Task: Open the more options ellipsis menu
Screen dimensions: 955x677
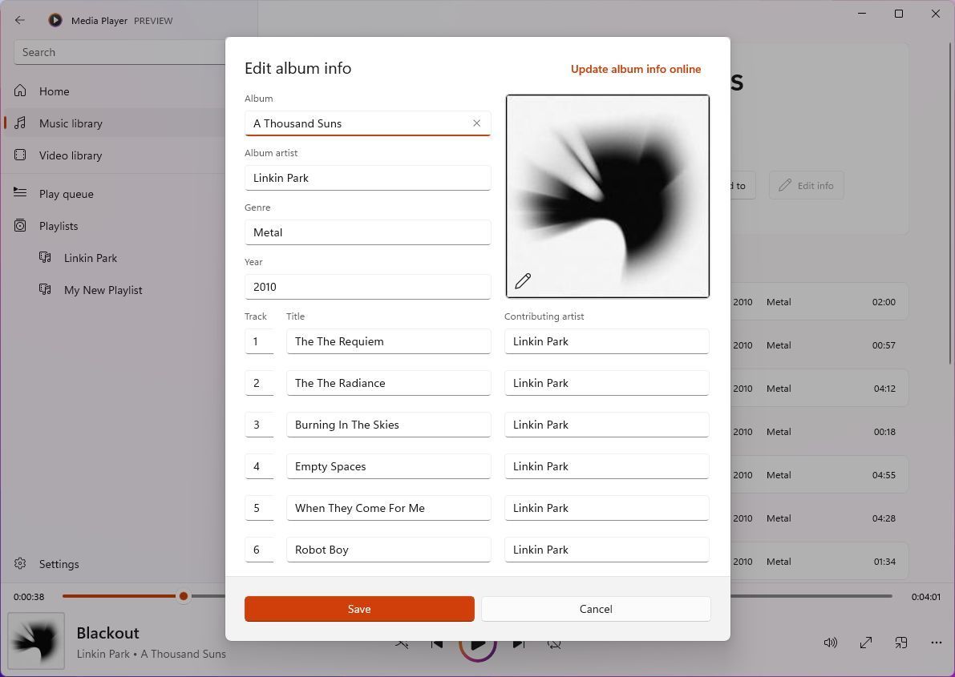Action: (x=936, y=643)
